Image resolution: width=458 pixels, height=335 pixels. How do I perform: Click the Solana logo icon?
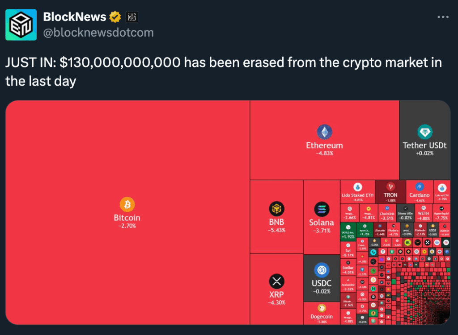pos(321,209)
